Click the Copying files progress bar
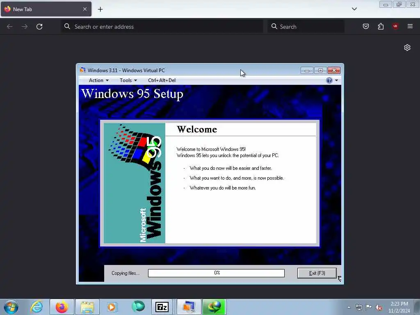 coord(216,273)
